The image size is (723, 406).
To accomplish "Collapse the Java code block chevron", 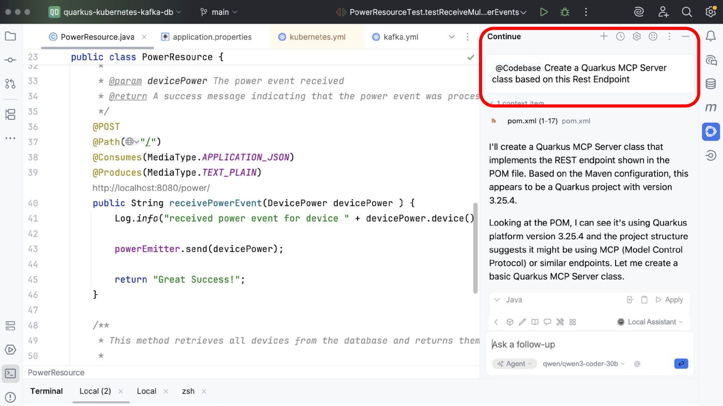I will [x=497, y=300].
